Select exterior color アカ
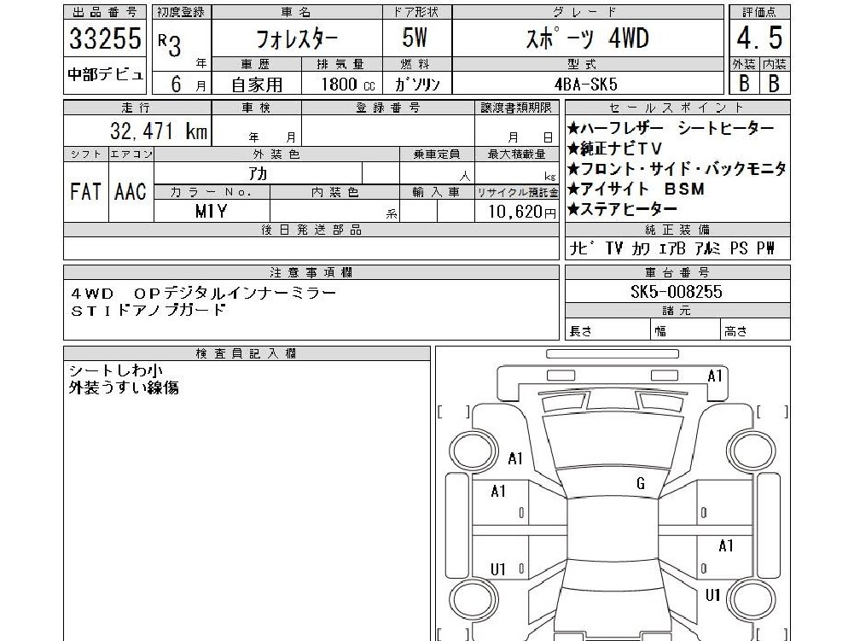The width and height of the screenshot is (854, 641). click(x=258, y=173)
